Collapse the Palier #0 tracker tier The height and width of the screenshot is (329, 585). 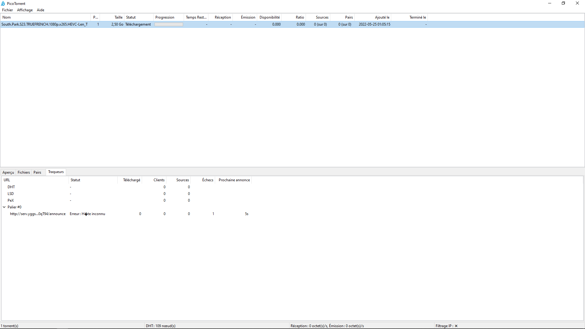[4, 207]
